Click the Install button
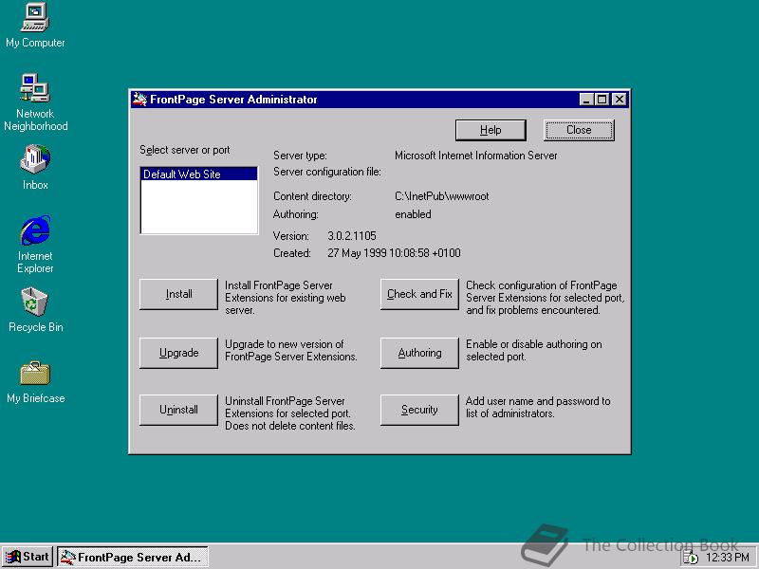This screenshot has height=569, width=759. 178,294
